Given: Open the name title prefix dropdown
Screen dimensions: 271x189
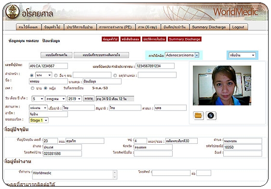Looking at the screenshot, I should [43, 75].
